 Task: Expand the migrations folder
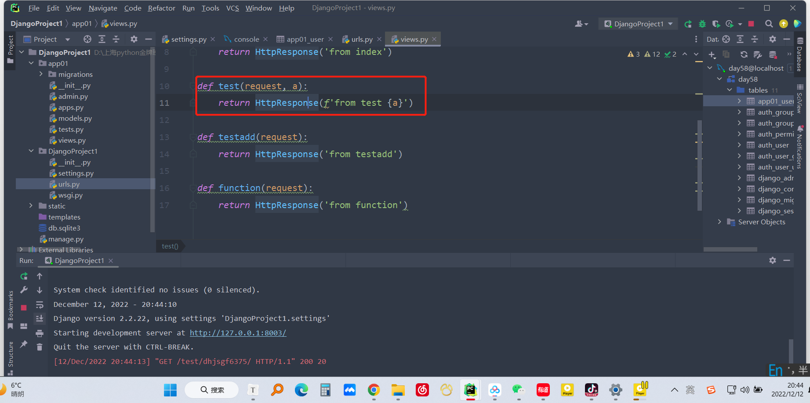tap(41, 74)
